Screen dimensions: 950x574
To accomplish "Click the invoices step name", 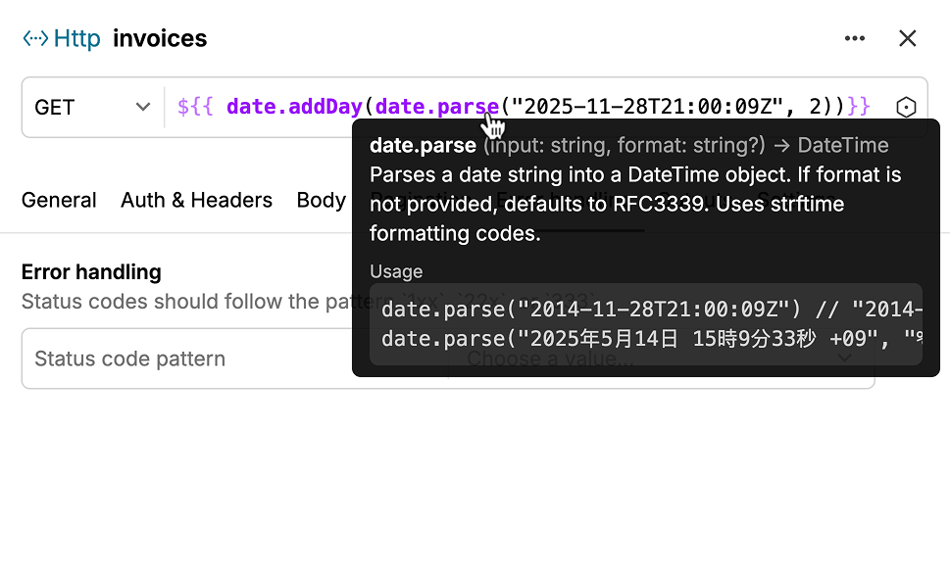I will [160, 39].
